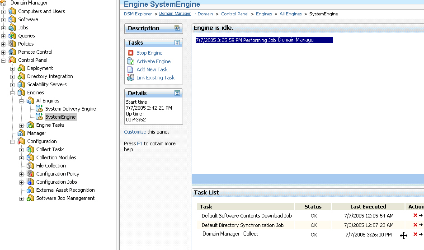424x250 pixels.
Task: Collapse the Tasks pane
Action: pyautogui.click(x=177, y=42)
